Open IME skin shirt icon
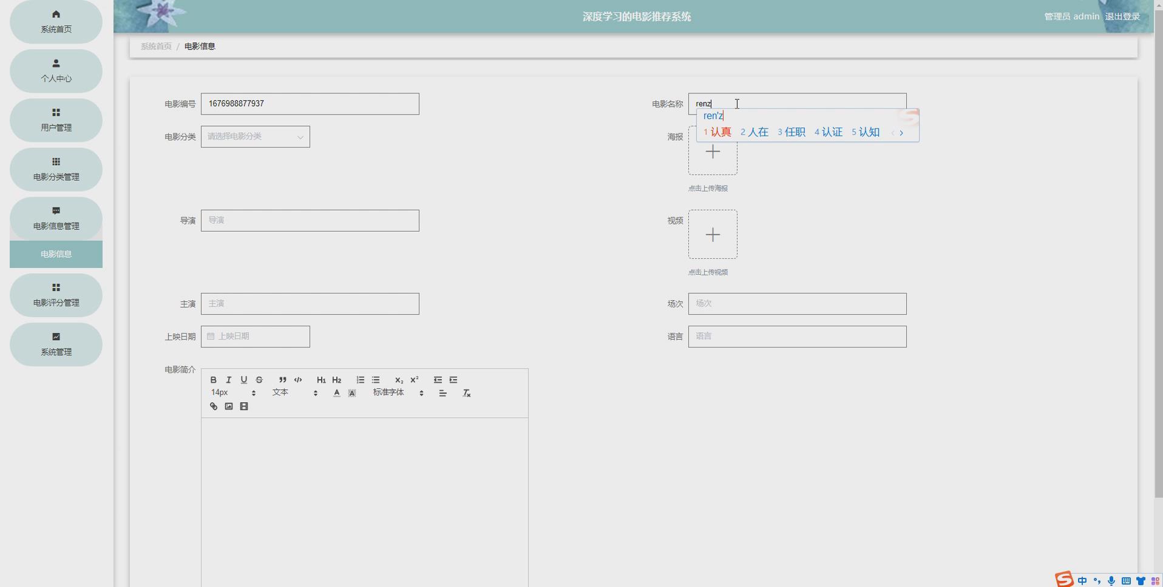The height and width of the screenshot is (587, 1163). (1141, 581)
